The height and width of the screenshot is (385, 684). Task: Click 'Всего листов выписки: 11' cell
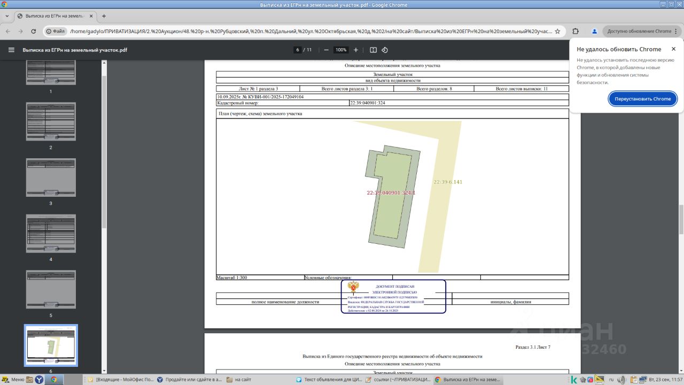522,88
